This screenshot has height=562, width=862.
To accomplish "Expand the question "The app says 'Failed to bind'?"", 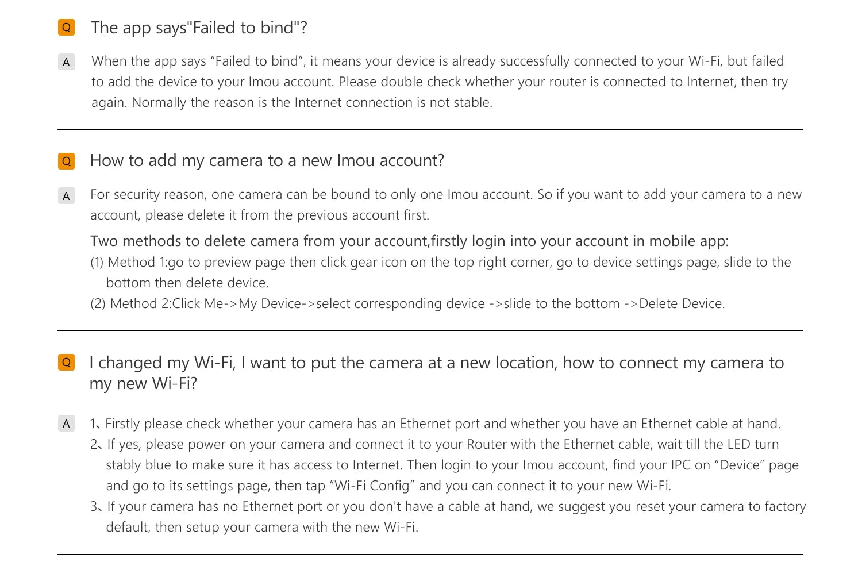I will (199, 28).
